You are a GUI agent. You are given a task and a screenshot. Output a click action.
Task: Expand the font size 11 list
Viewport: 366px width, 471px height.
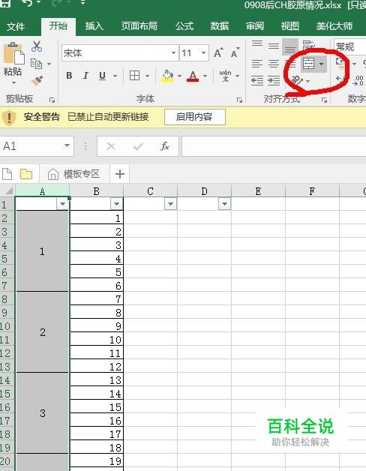pos(204,52)
